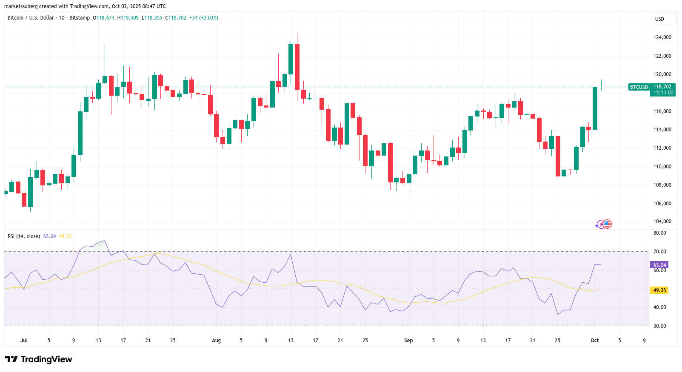
Task: Click the purple lightning bolt event icon
Action: [x=599, y=224]
